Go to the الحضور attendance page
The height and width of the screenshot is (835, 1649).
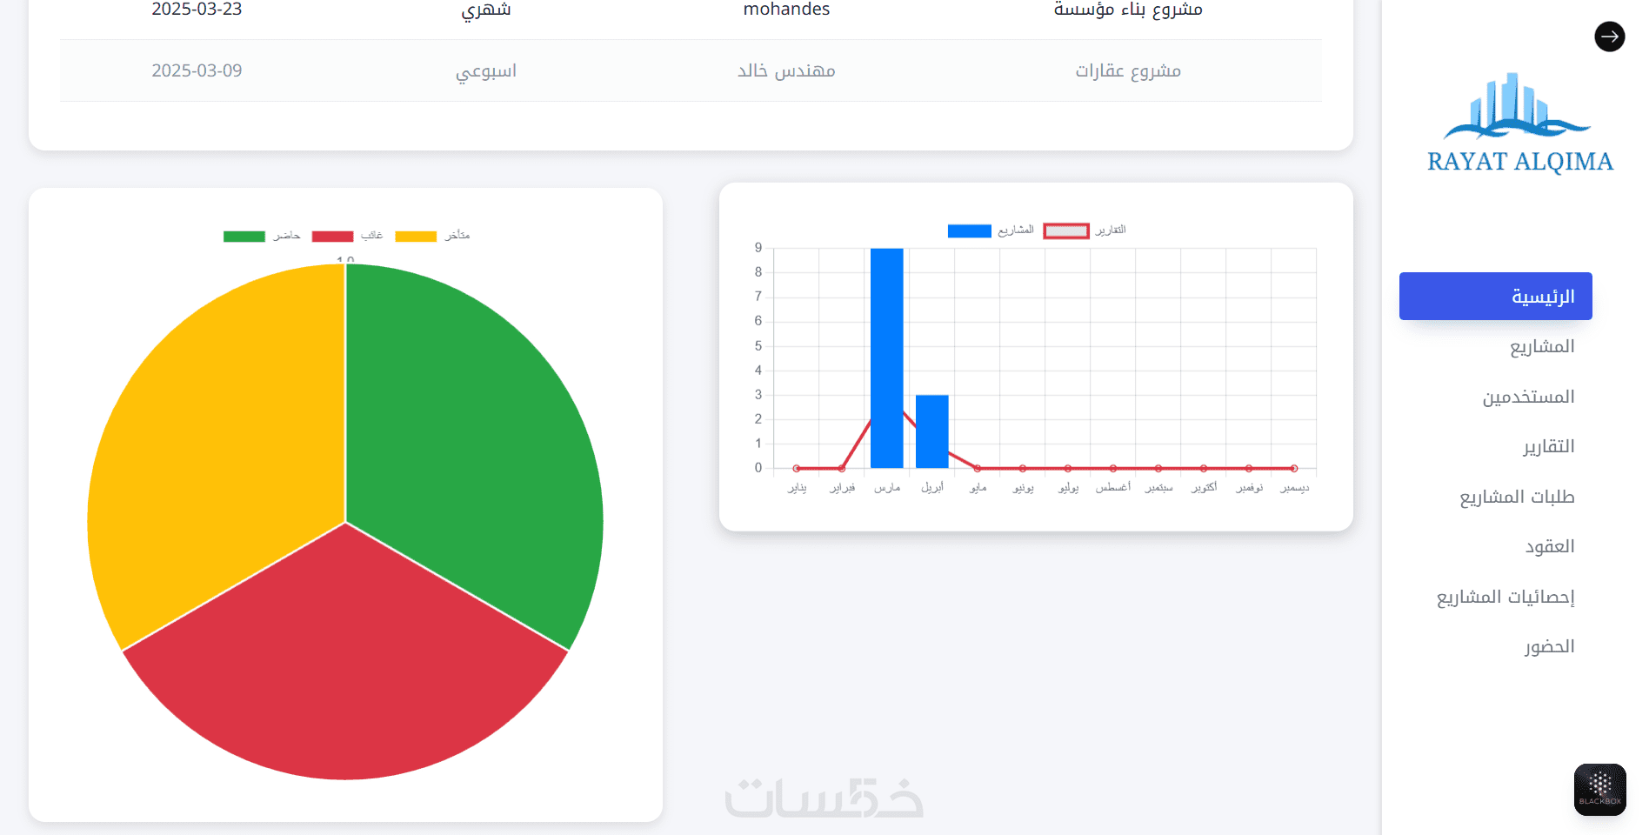click(x=1549, y=646)
